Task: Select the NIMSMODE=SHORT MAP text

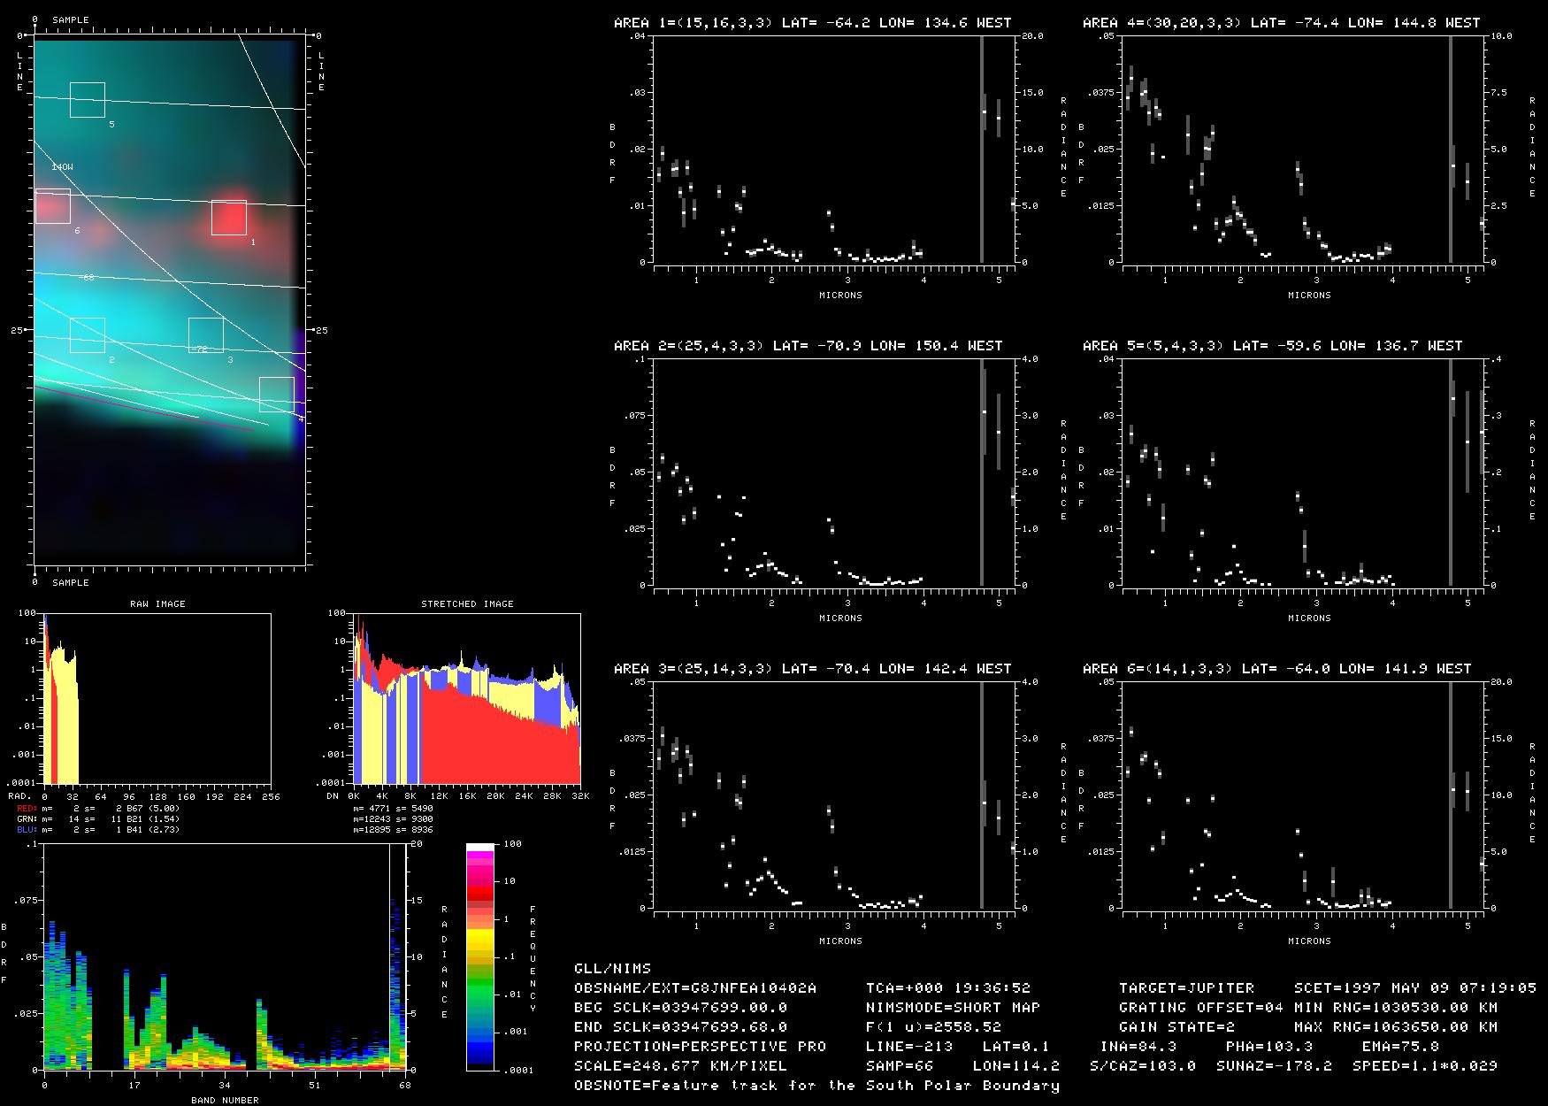Action: (953, 1008)
